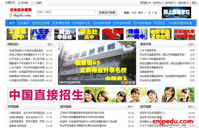Open 站内信(0) messages
The image size is (199, 128).
pyautogui.click(x=170, y=3)
